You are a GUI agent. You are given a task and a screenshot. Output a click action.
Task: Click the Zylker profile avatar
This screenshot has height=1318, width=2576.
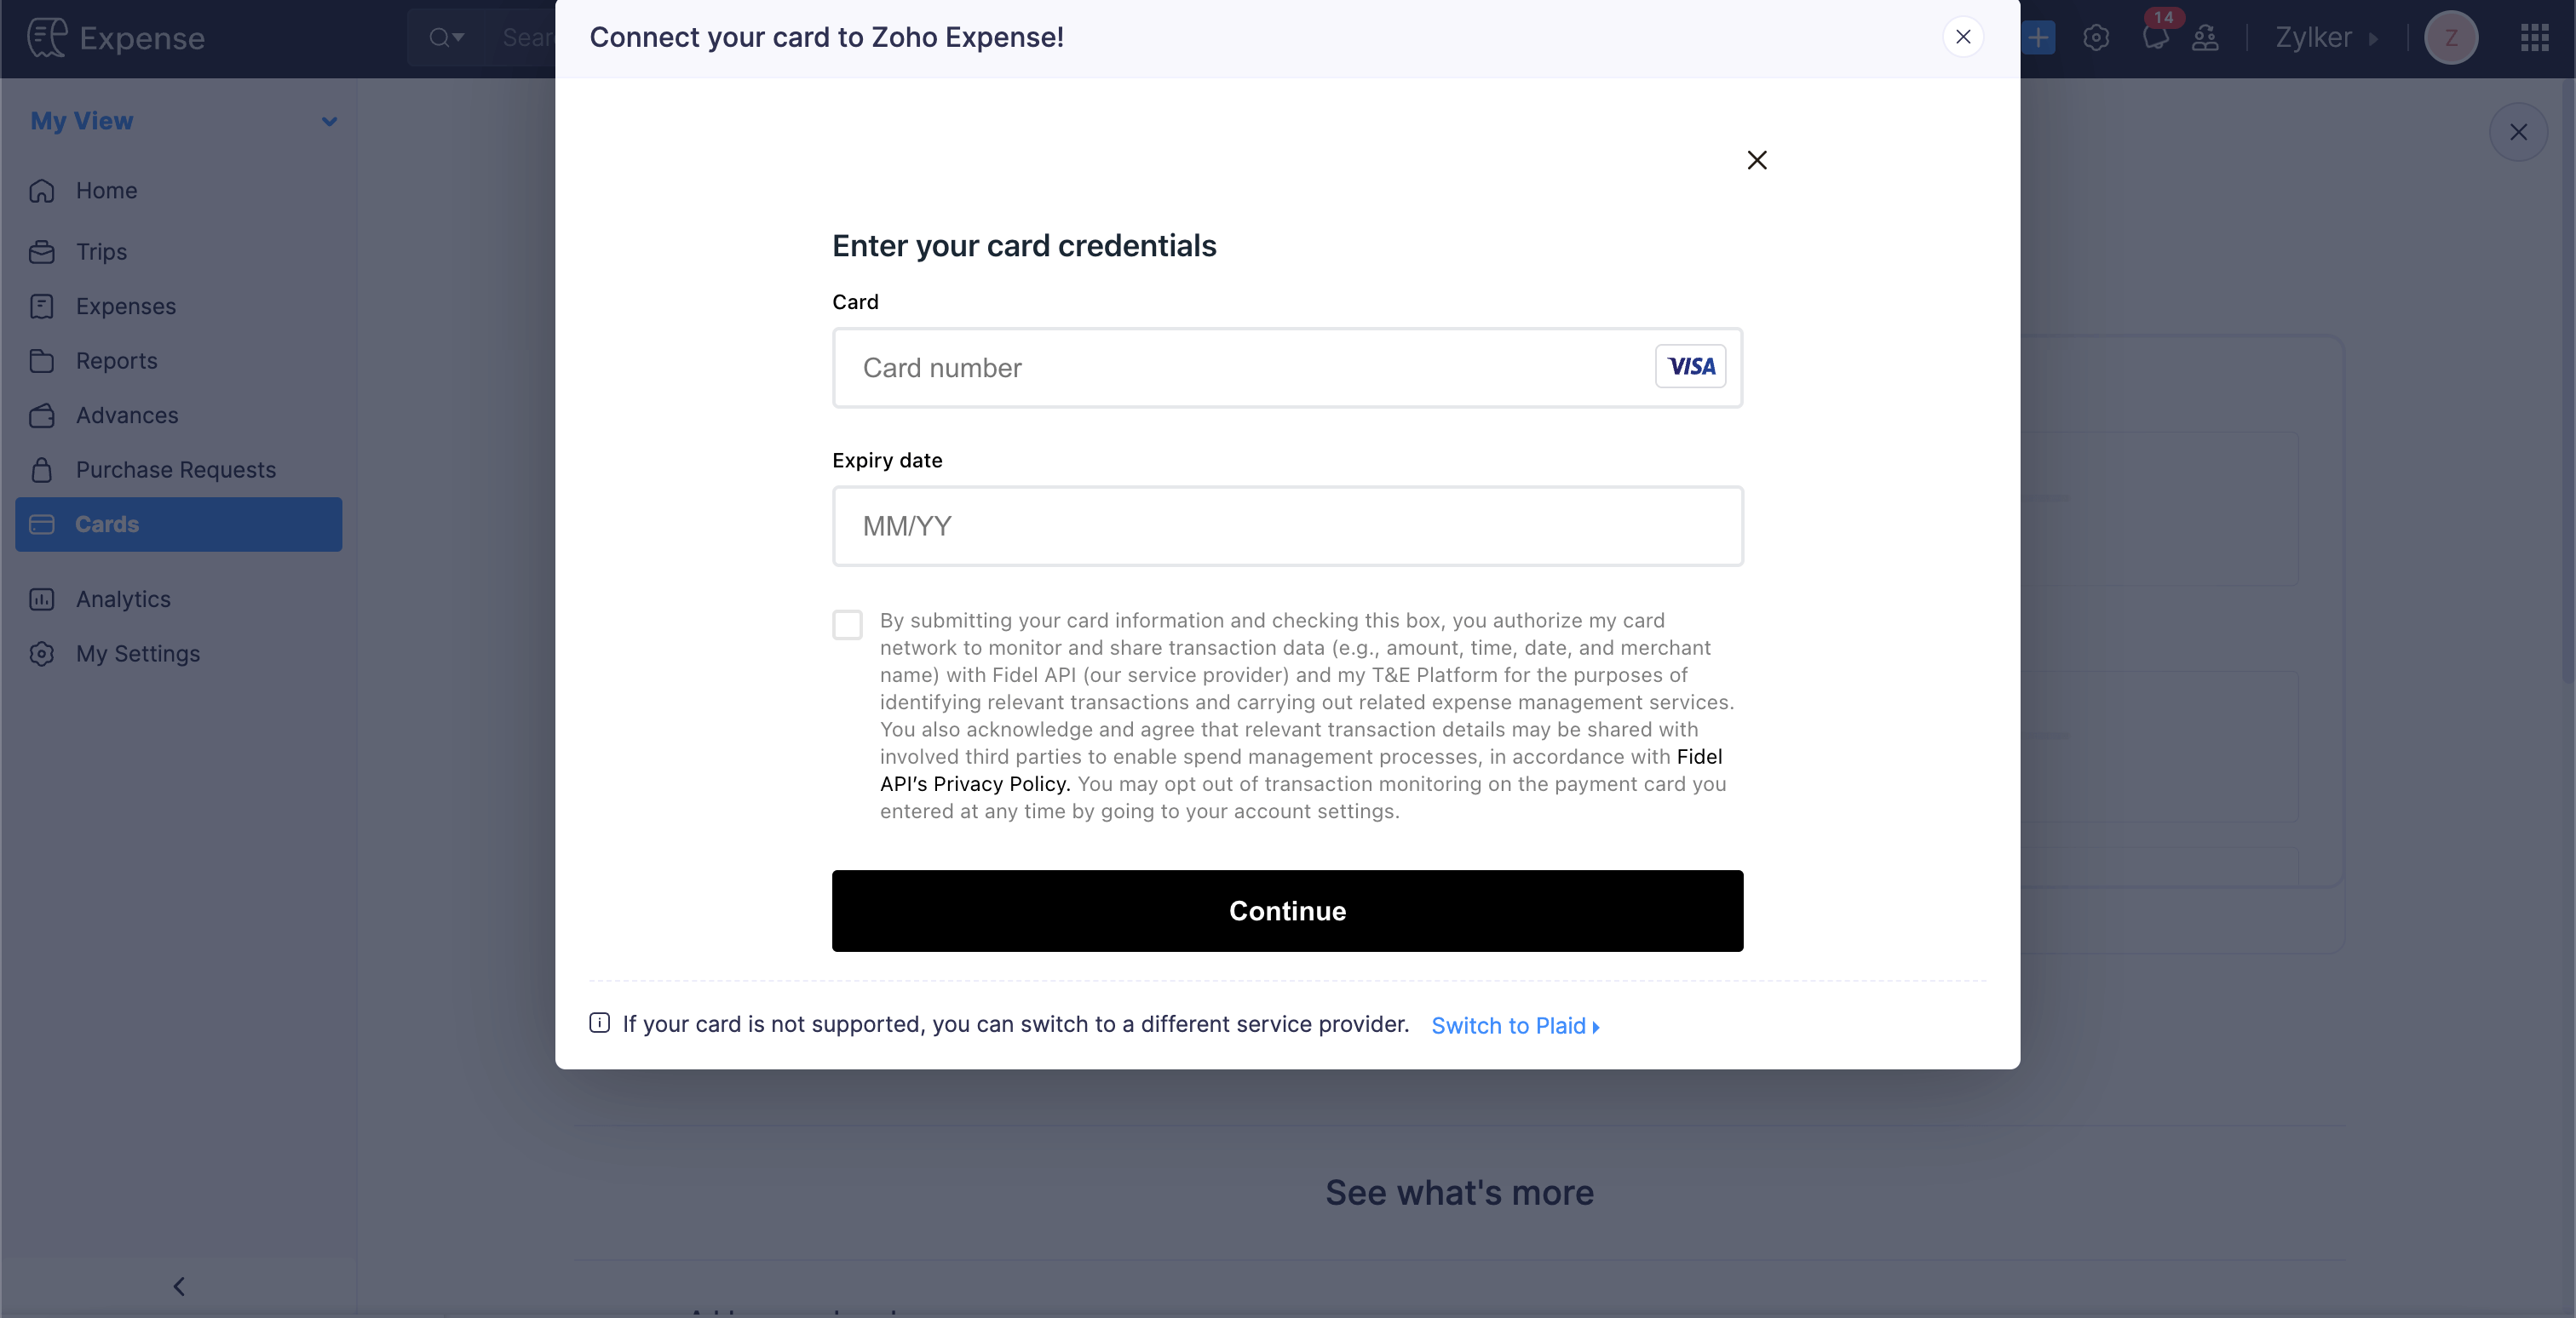click(2451, 38)
